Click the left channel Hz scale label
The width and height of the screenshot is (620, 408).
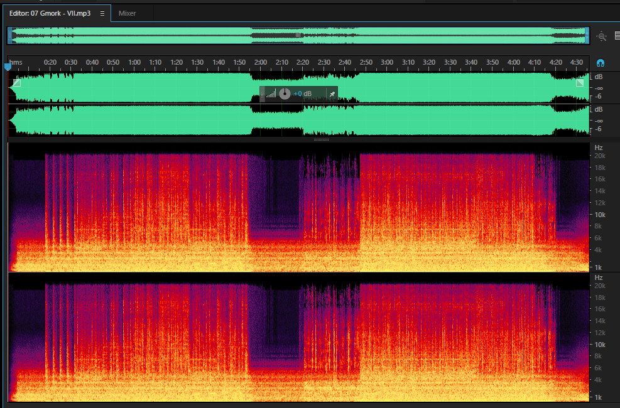599,148
